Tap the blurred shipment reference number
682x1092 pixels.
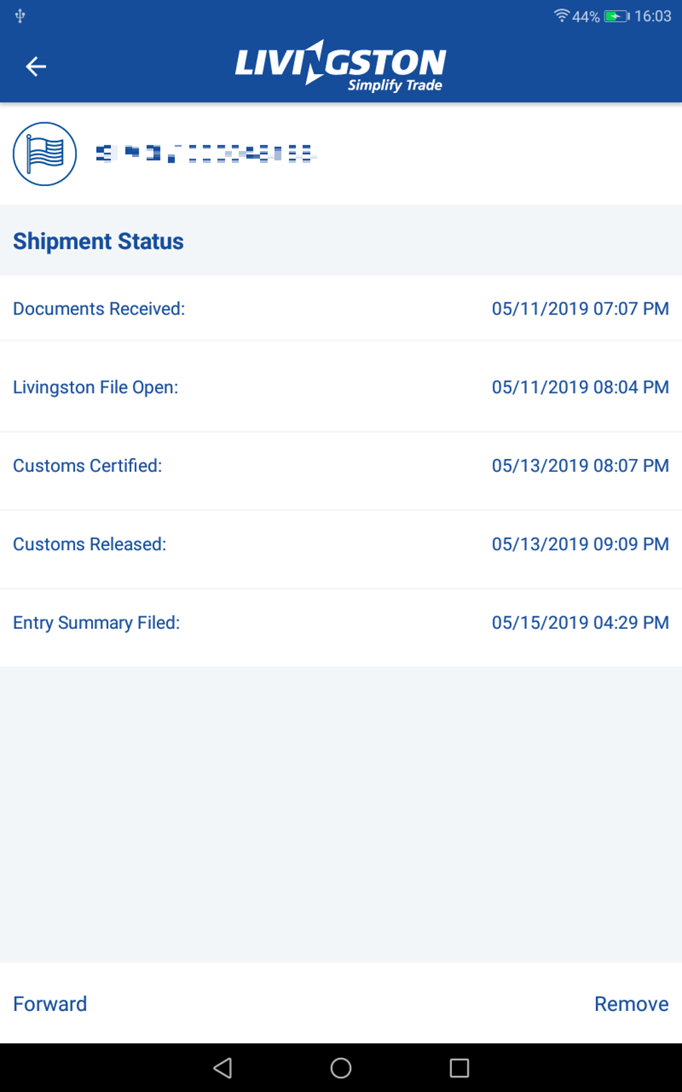[x=205, y=154]
